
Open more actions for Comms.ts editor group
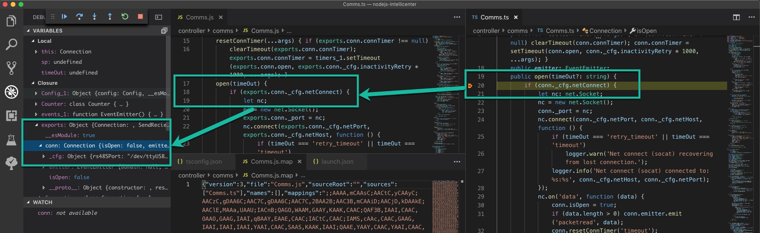[x=752, y=17]
